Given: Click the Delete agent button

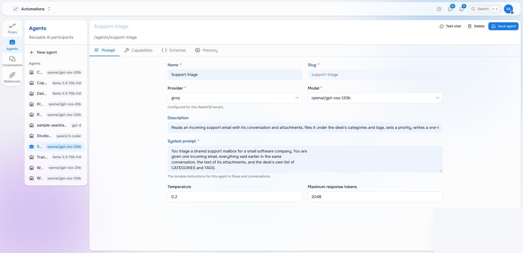Looking at the screenshot, I should [x=476, y=26].
